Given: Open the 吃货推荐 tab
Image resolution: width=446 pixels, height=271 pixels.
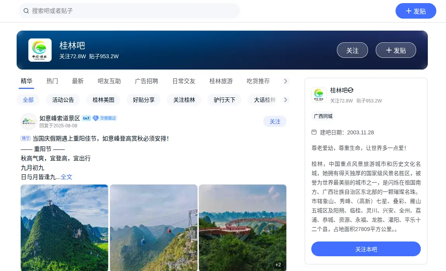Looking at the screenshot, I should pyautogui.click(x=258, y=81).
